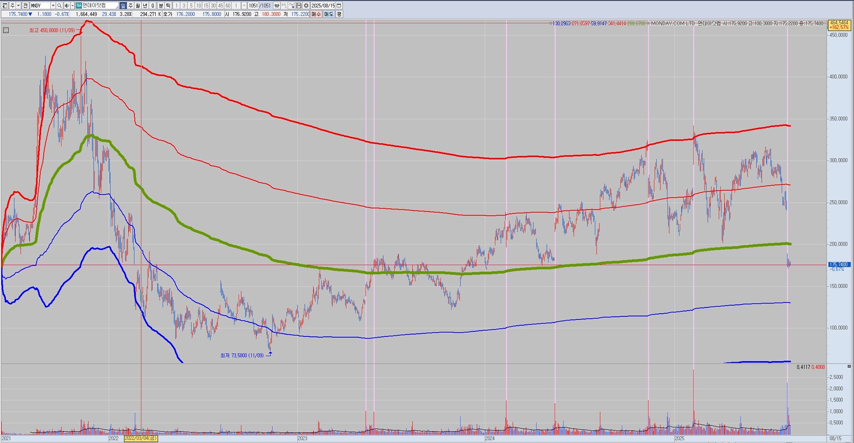
Task: Select the 5 interval button
Action: (191, 5)
